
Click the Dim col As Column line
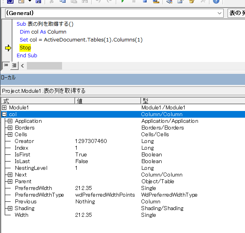[x=43, y=32]
